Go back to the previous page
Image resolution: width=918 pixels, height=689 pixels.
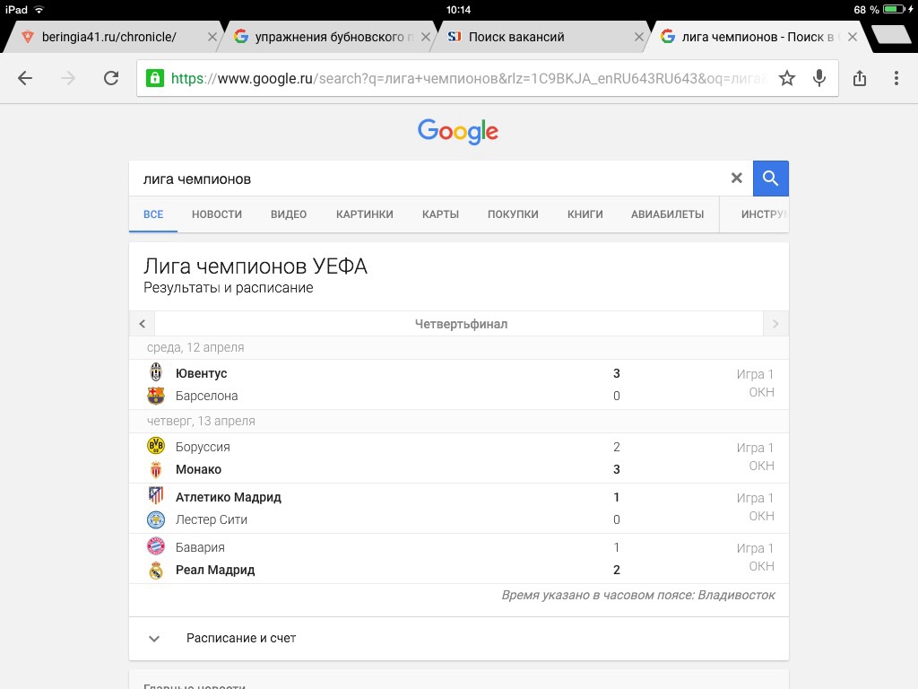(x=25, y=78)
